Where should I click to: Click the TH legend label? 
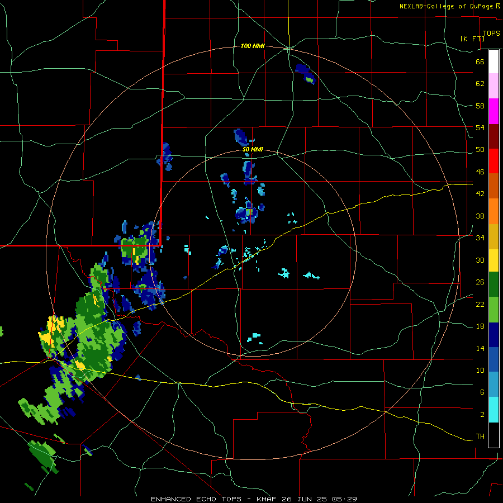pyautogui.click(x=480, y=436)
